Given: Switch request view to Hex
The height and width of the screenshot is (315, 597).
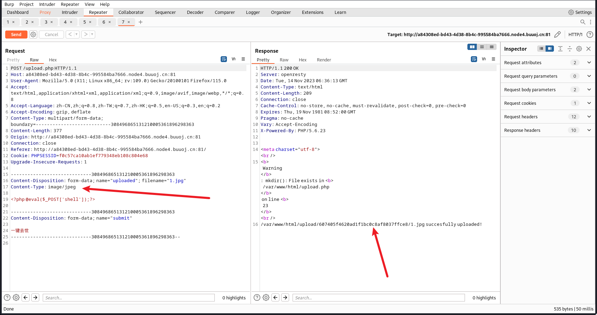Looking at the screenshot, I should (x=53, y=60).
